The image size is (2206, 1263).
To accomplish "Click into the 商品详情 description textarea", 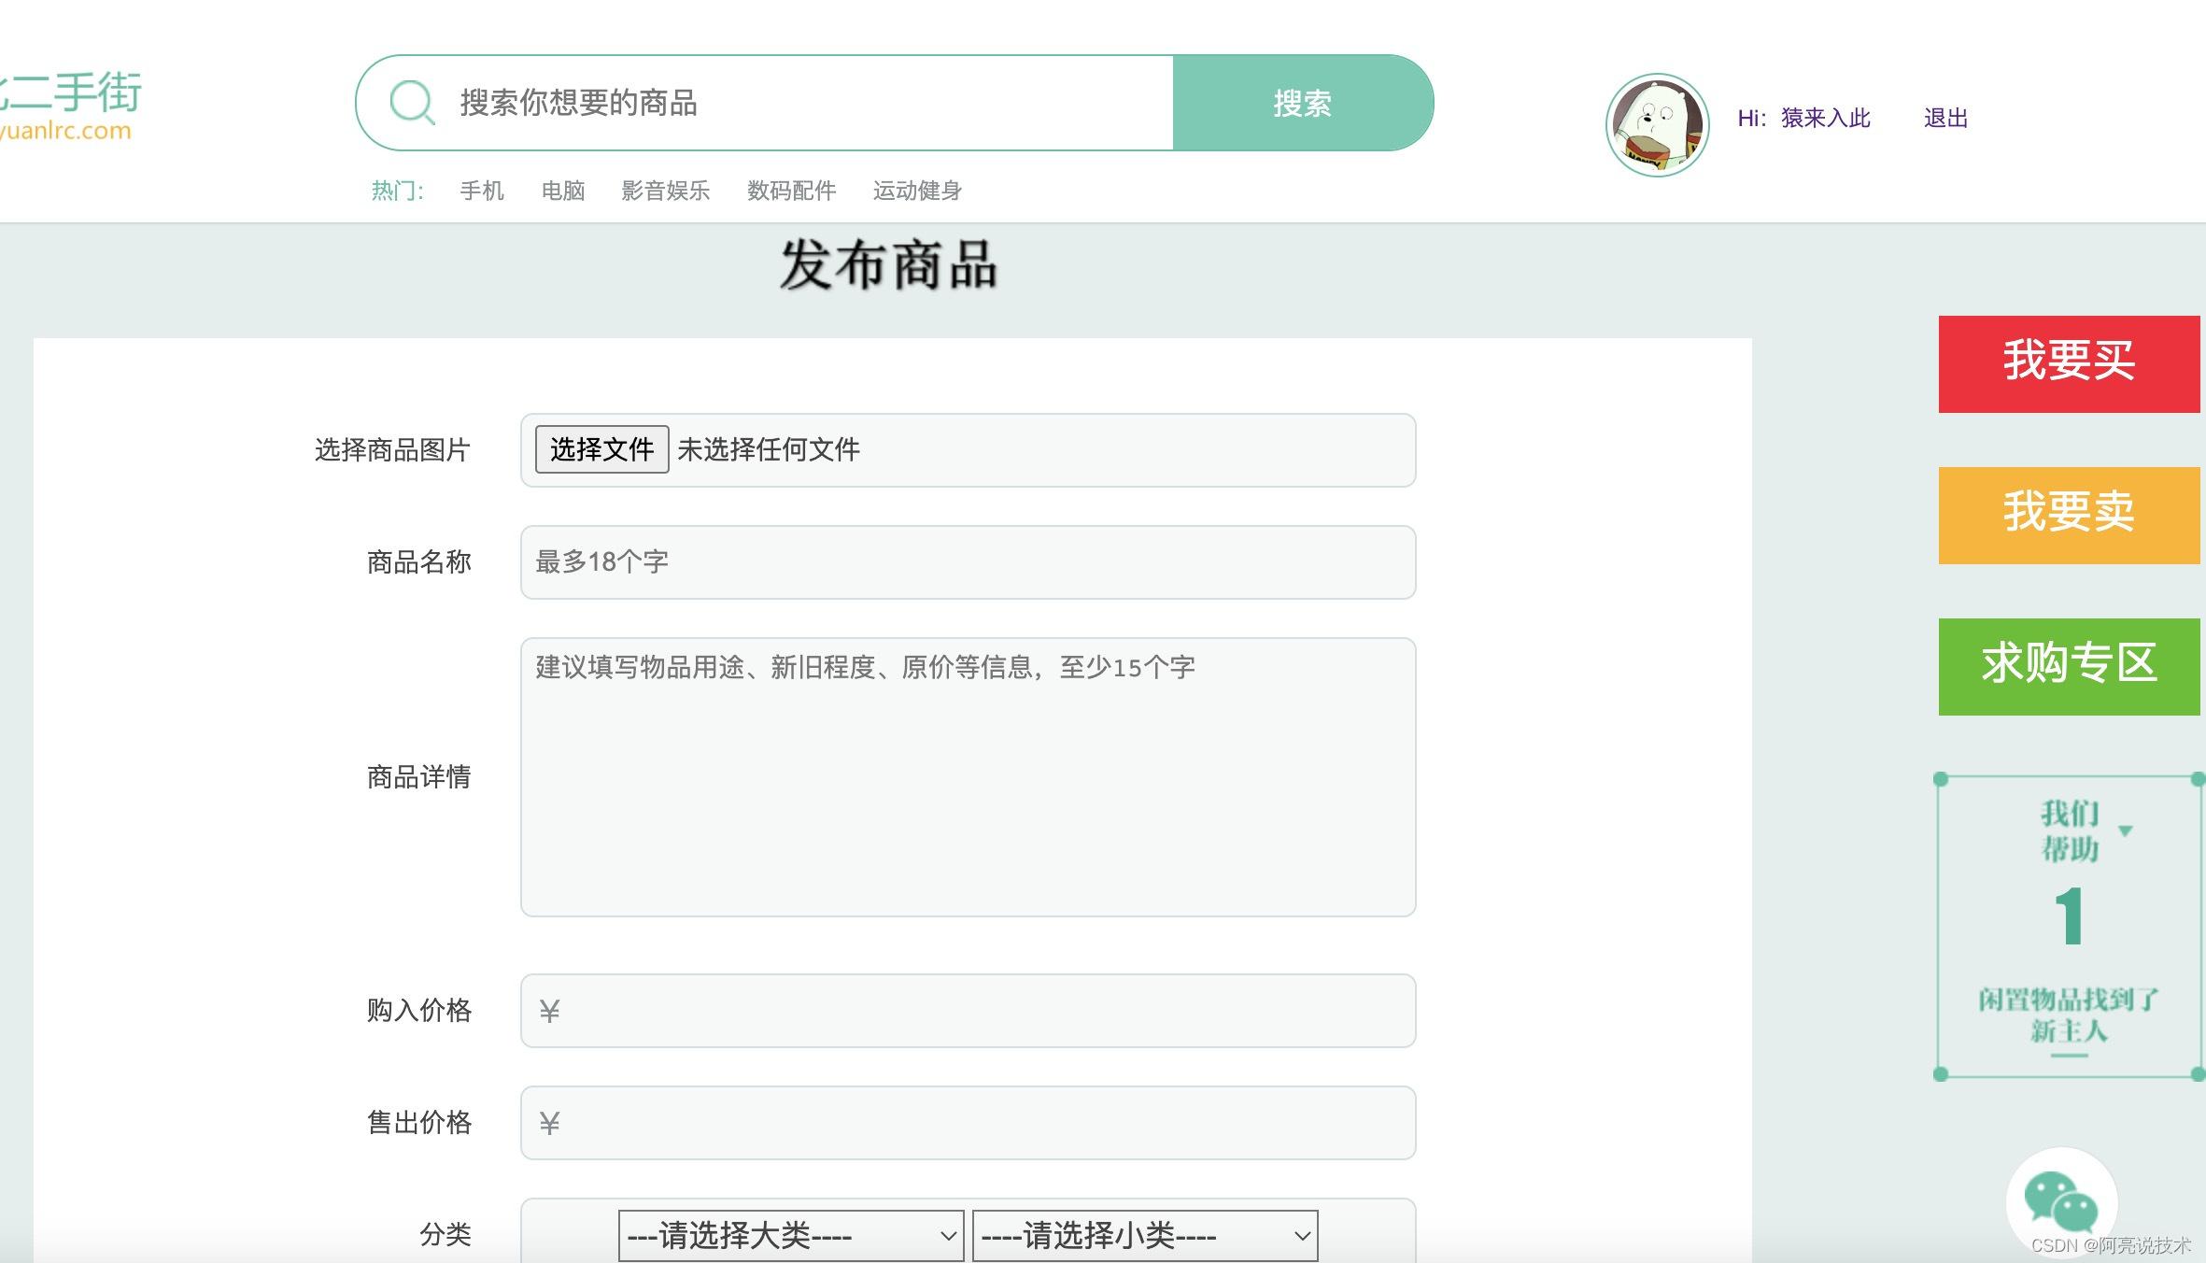I will click(968, 777).
